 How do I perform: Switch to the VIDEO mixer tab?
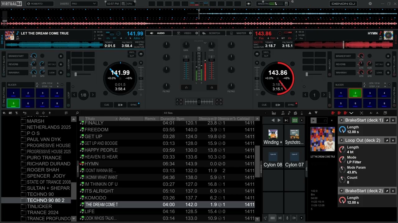pyautogui.click(x=186, y=33)
